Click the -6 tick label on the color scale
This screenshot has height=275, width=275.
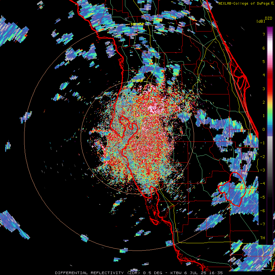[262, 211]
